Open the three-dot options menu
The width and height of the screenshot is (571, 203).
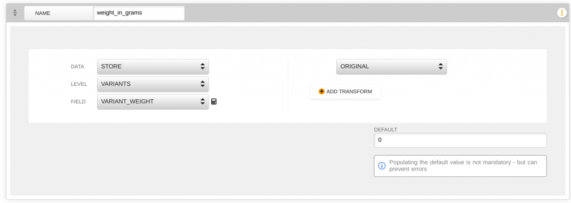pyautogui.click(x=562, y=13)
